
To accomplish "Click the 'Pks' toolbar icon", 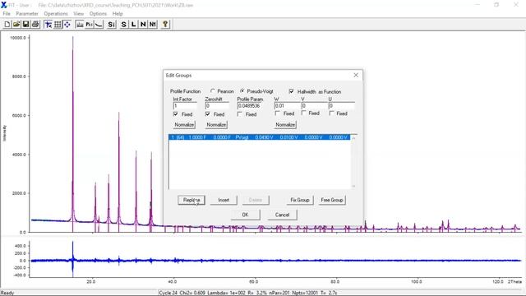I will [x=90, y=24].
